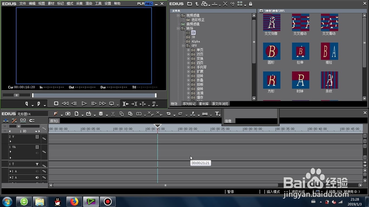Click the loop playback icon
The width and height of the screenshot is (369, 207).
point(111,103)
